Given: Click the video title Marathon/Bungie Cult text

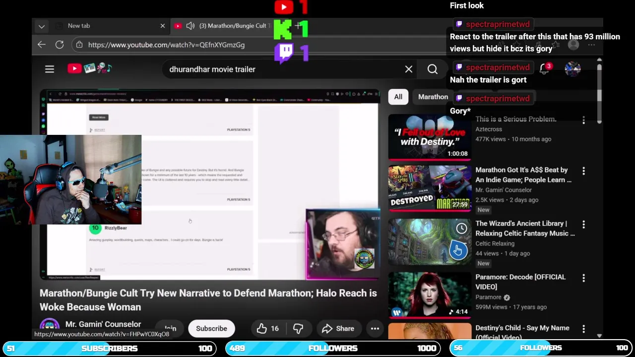Looking at the screenshot, I should point(208,300).
